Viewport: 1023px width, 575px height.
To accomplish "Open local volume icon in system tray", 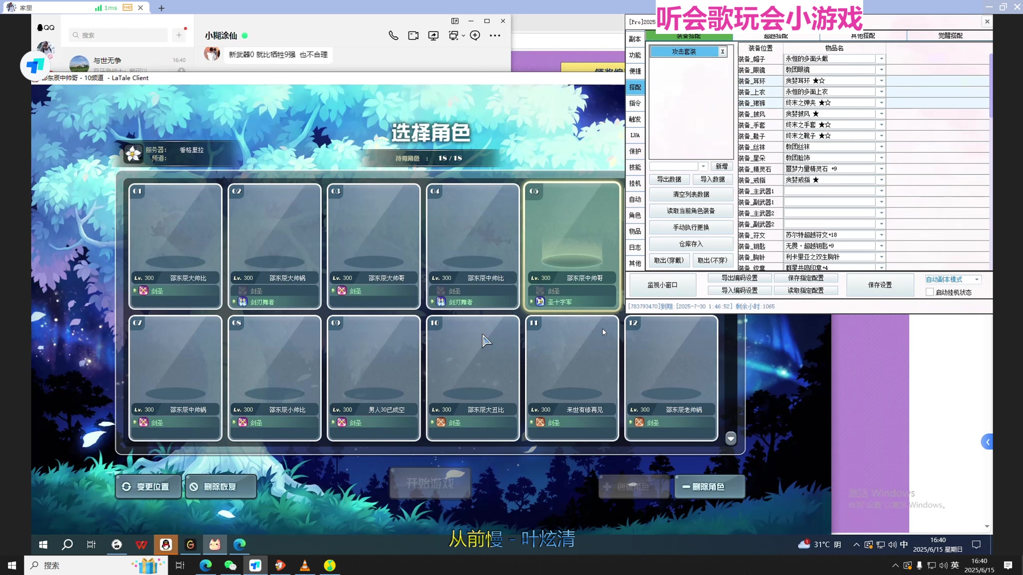I will 943,565.
